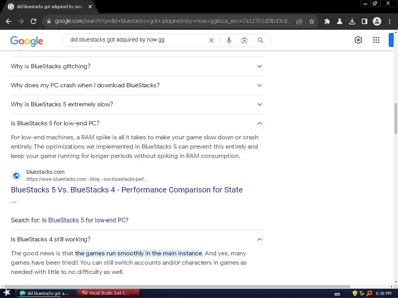Open the Chrome extensions puzzle icon
The image size is (398, 298).
click(x=327, y=21)
